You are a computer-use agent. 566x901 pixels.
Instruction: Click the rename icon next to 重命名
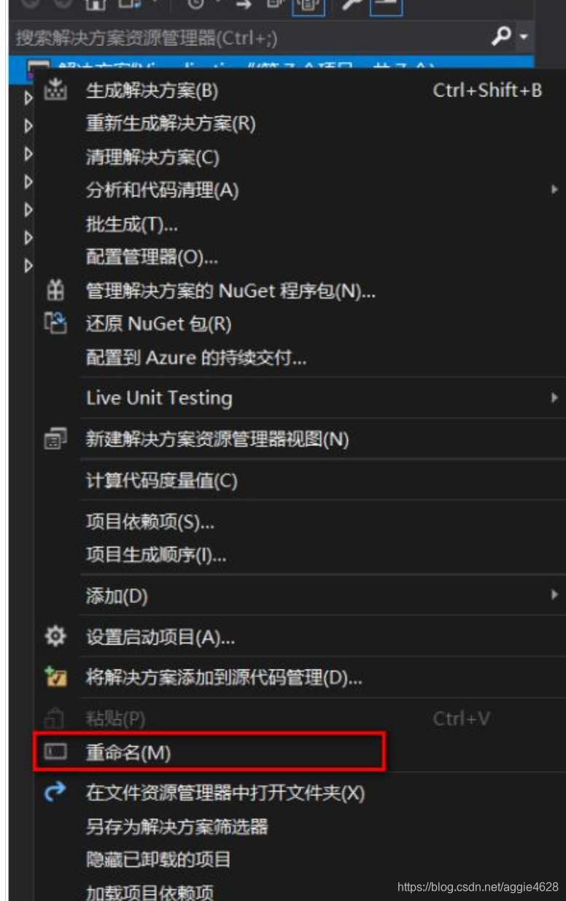pos(55,752)
